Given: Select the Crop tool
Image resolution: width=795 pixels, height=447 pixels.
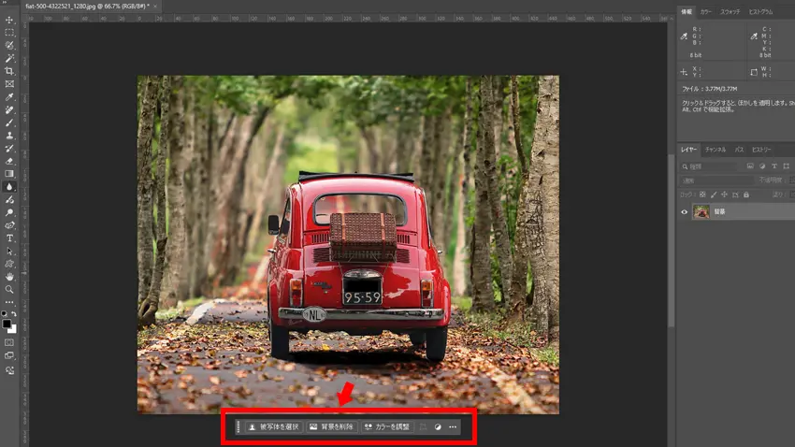Looking at the screenshot, I should pyautogui.click(x=9, y=71).
